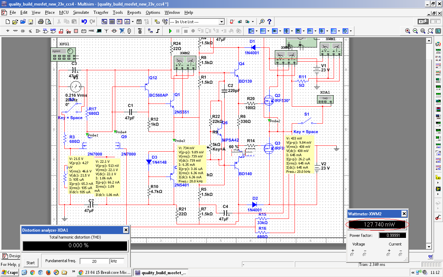This screenshot has width=443, height=277.
Task: Click the Electrical rules check icon
Action: [232, 21]
